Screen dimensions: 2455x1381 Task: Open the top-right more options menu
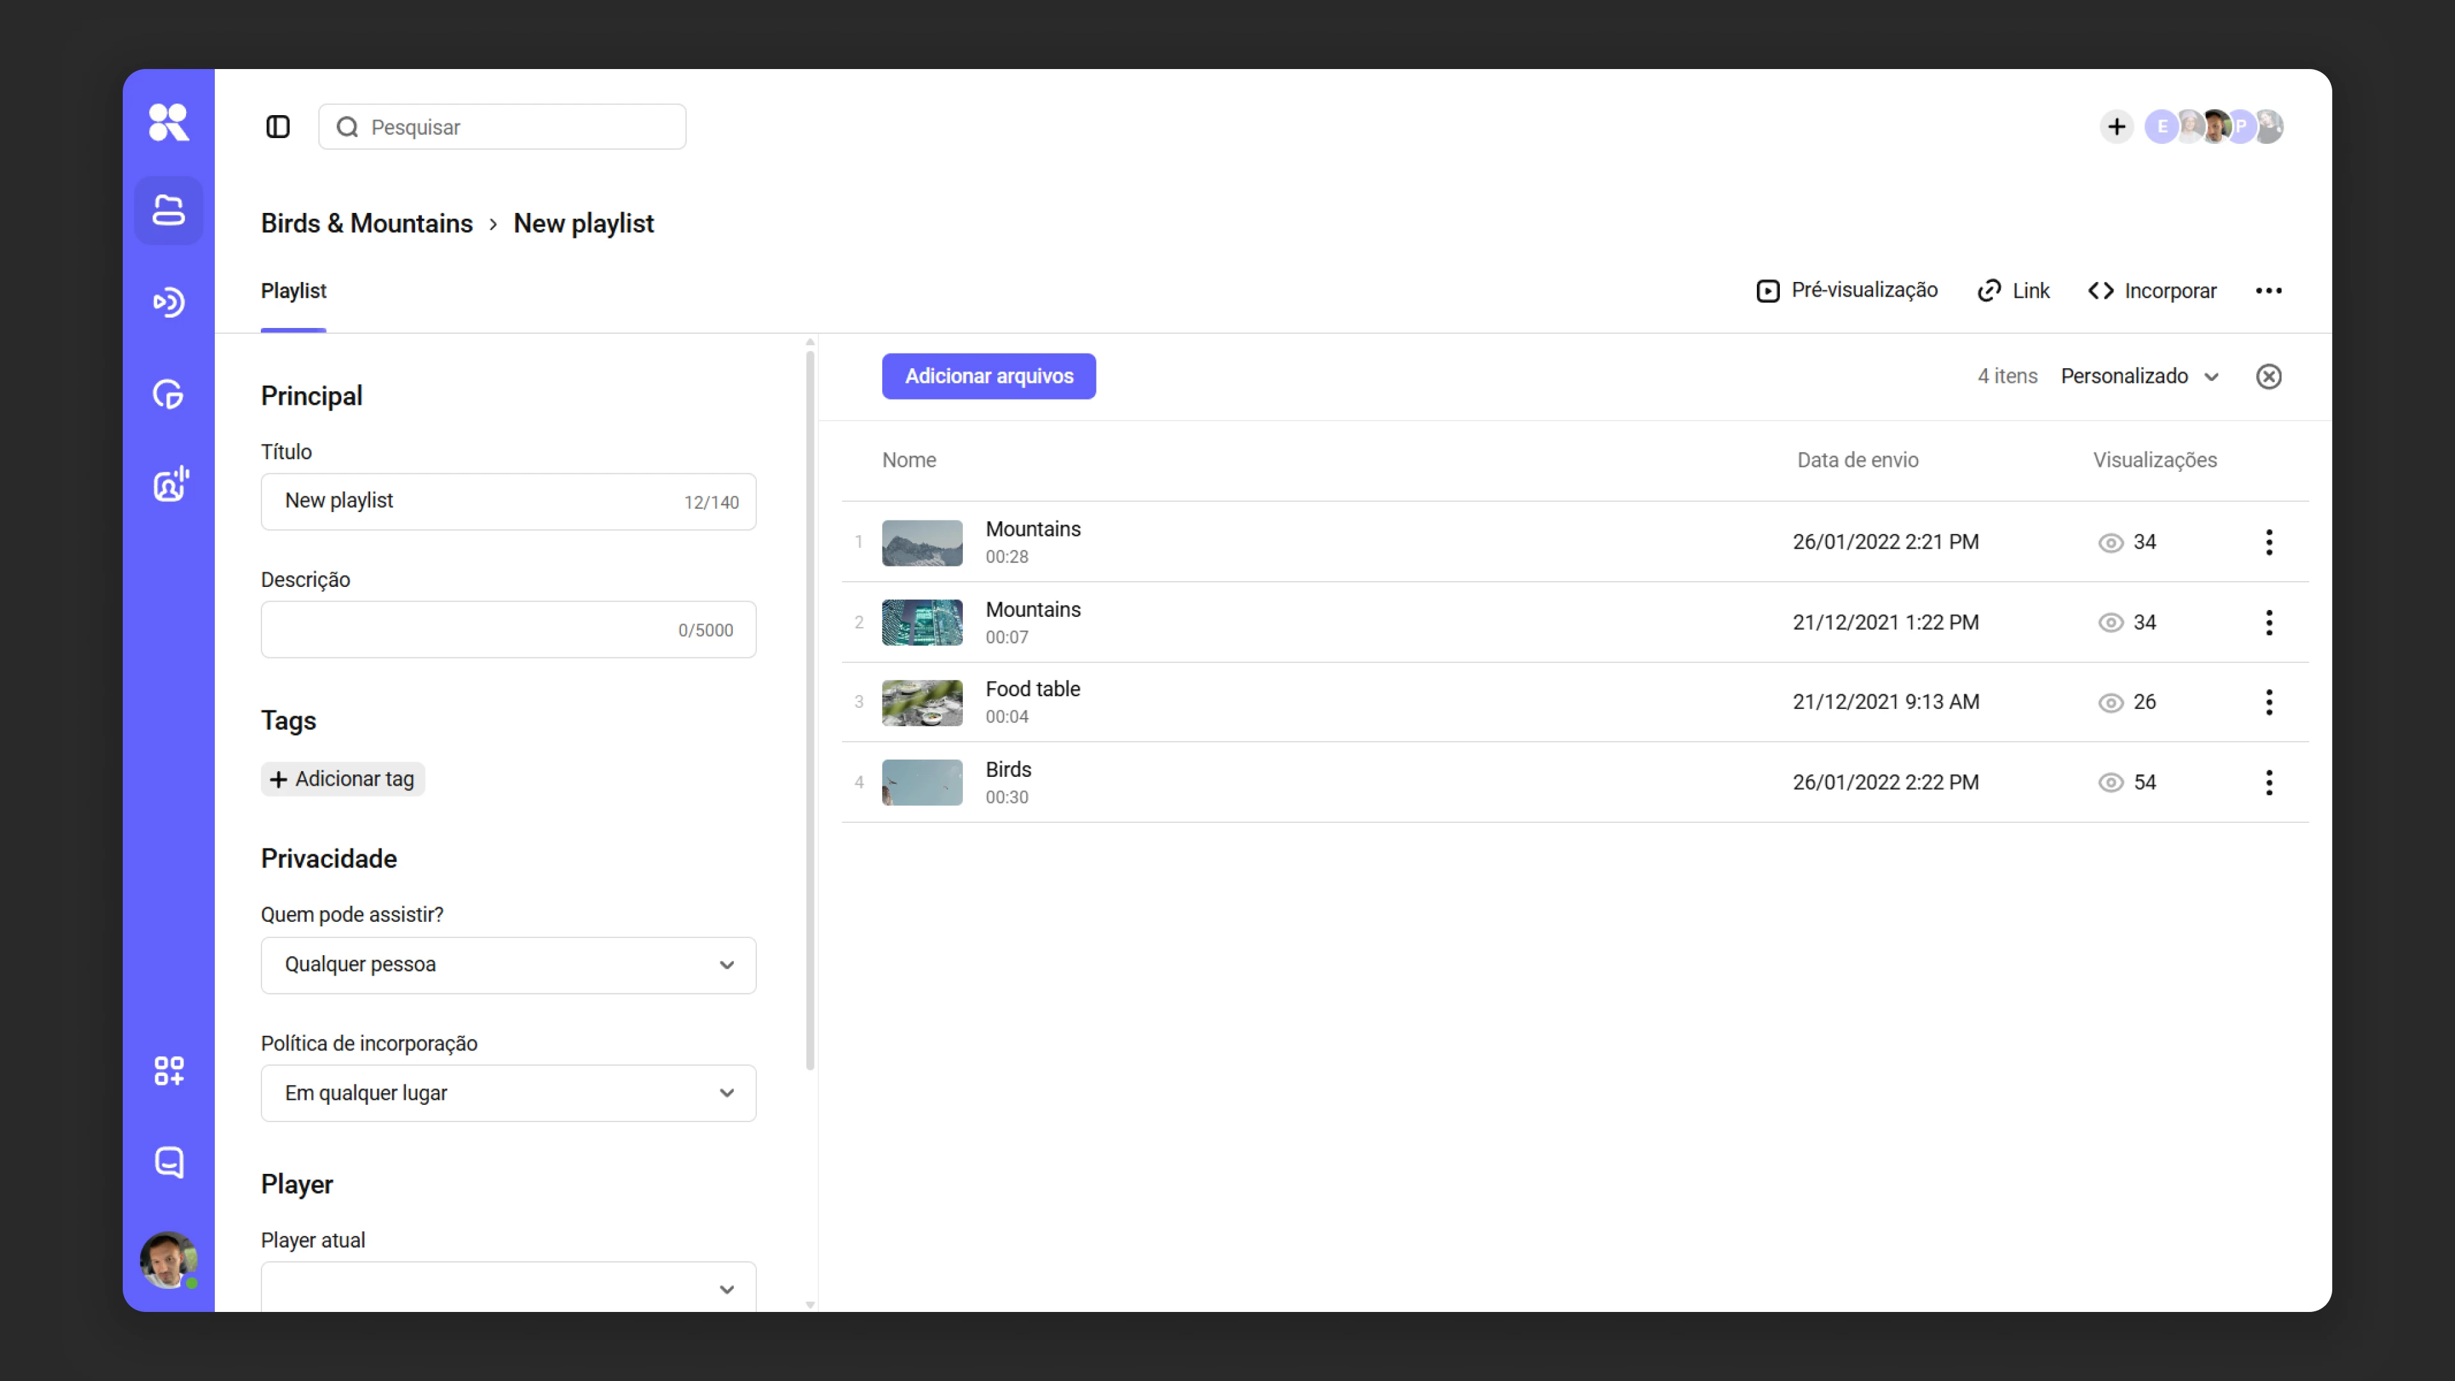[x=2268, y=291]
